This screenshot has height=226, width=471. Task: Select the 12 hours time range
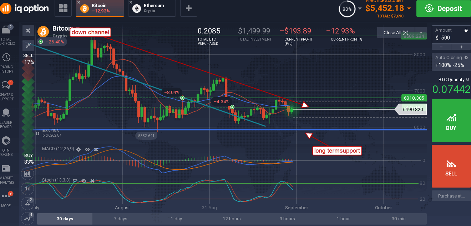(x=232, y=219)
